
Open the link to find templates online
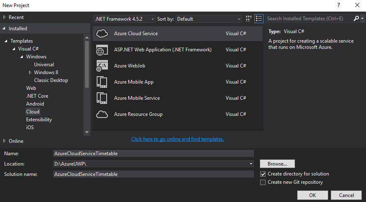178,139
